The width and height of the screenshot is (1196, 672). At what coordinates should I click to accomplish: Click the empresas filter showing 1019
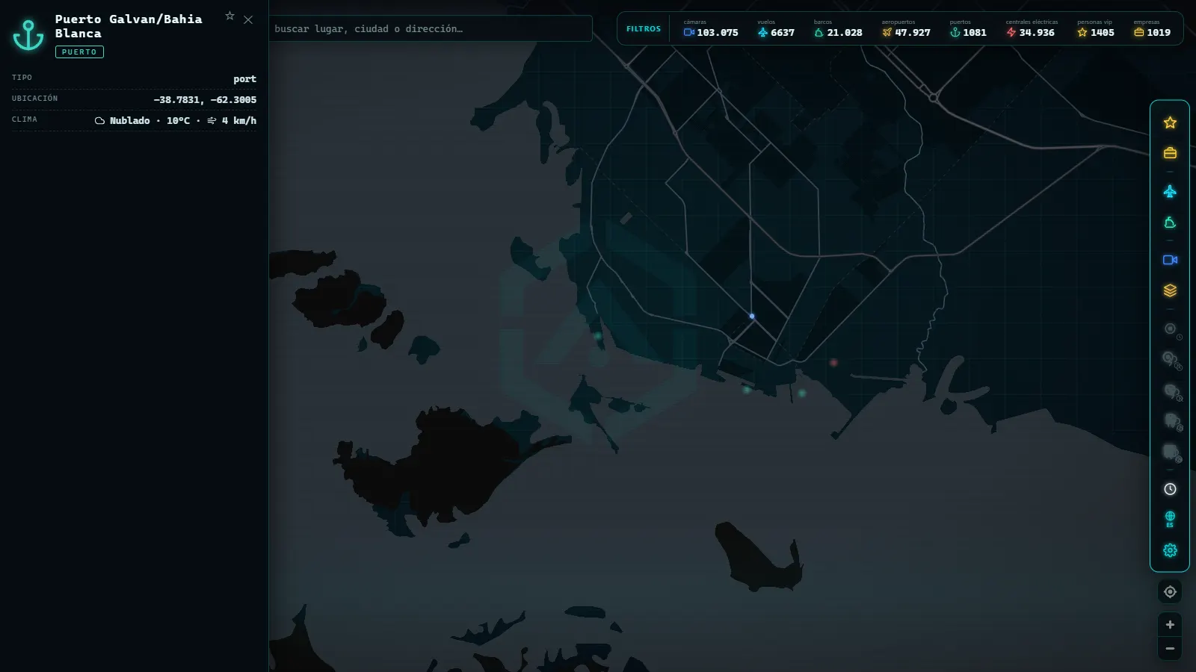[x=1152, y=28]
